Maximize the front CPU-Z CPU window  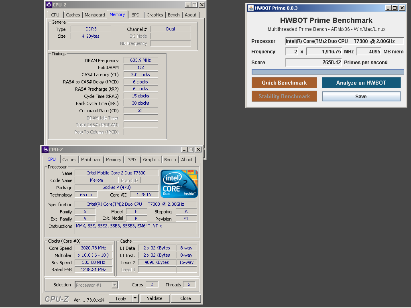(191, 150)
